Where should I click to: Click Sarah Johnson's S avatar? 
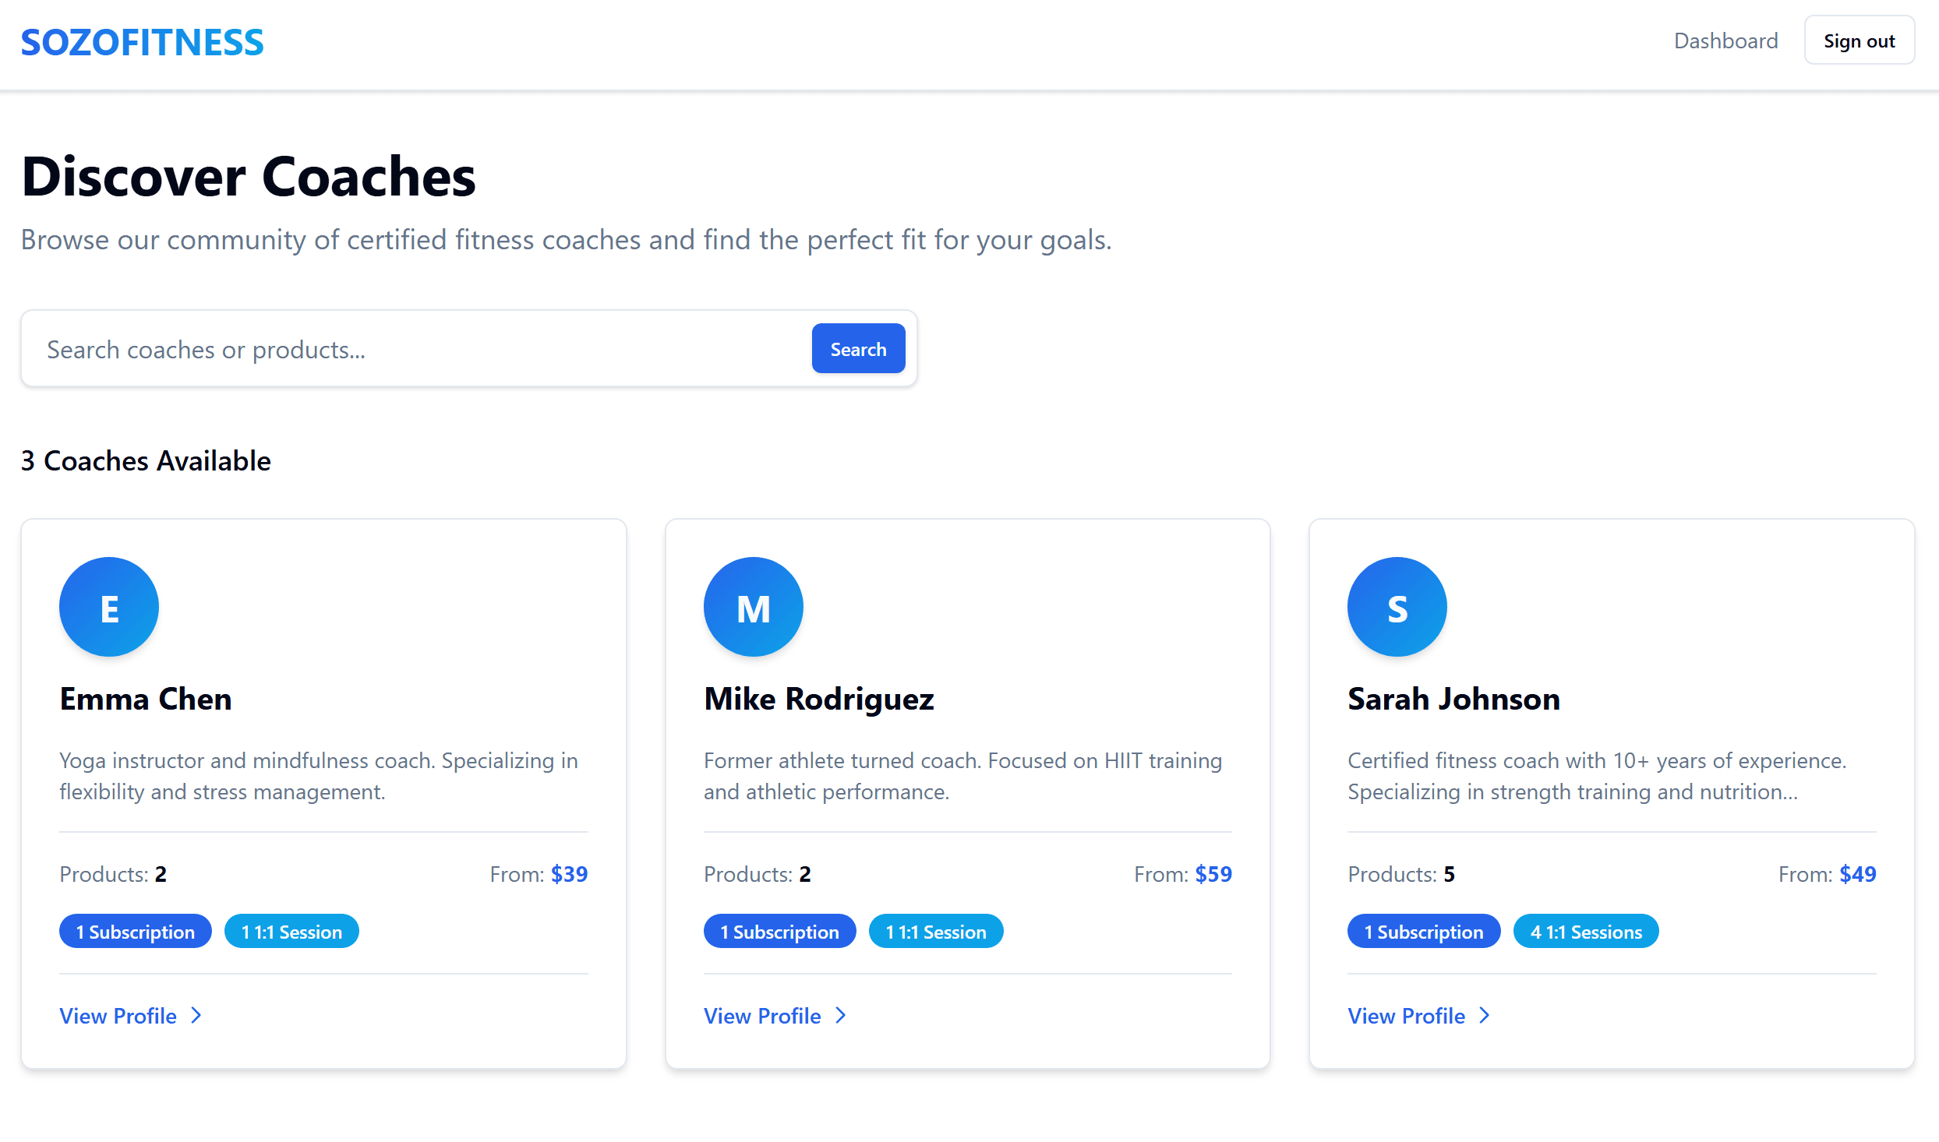click(1397, 607)
